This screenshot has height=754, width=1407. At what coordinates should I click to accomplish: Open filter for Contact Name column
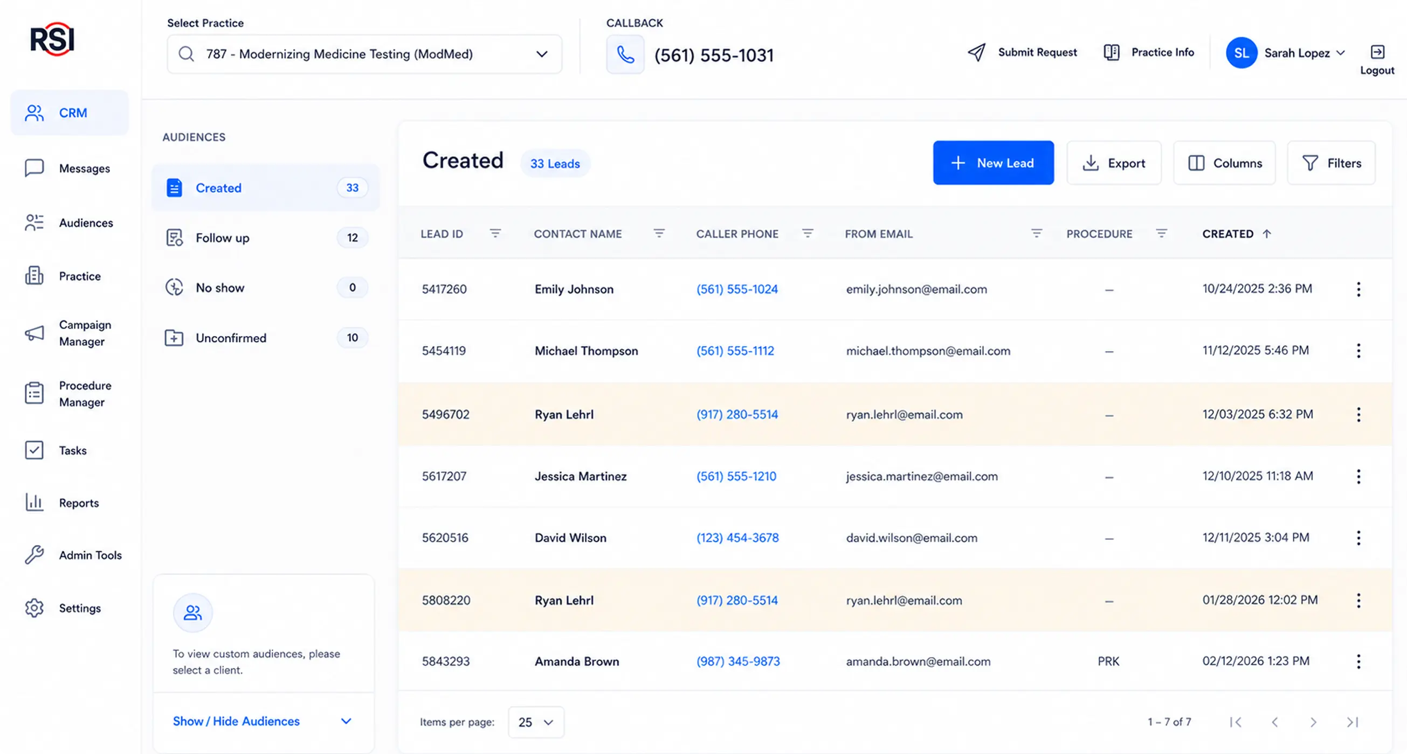point(659,234)
